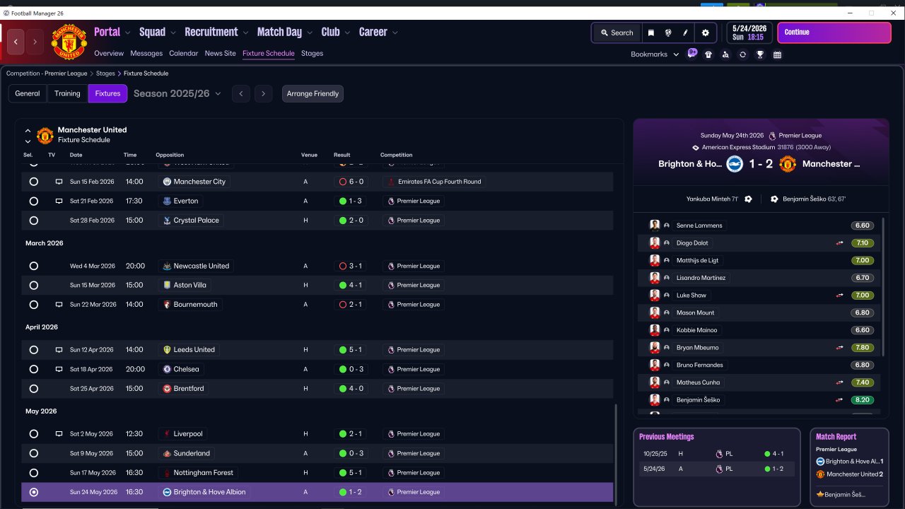Select the Brentford fixture radio button
The width and height of the screenshot is (905, 509).
[x=34, y=389]
